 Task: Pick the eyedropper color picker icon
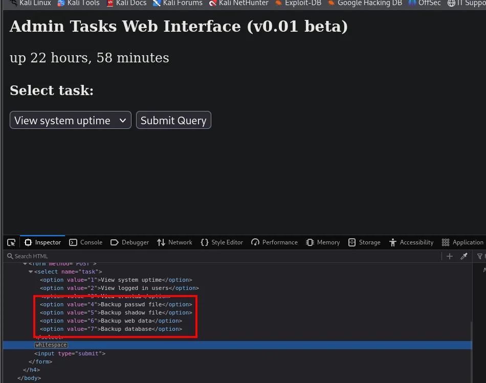[464, 256]
